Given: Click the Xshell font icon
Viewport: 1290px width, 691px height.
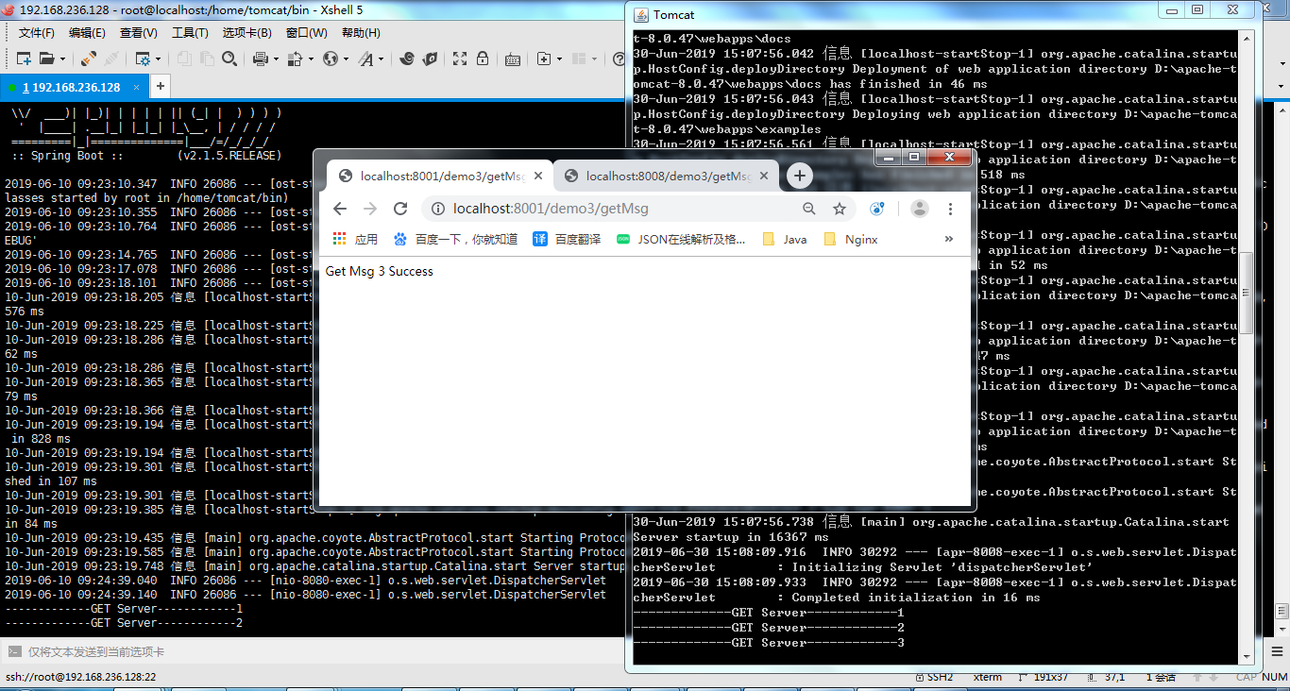Looking at the screenshot, I should pyautogui.click(x=365, y=59).
